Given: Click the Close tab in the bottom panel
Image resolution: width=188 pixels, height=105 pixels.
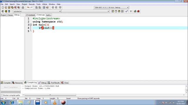Looking at the screenshot, I should click(x=65, y=83).
